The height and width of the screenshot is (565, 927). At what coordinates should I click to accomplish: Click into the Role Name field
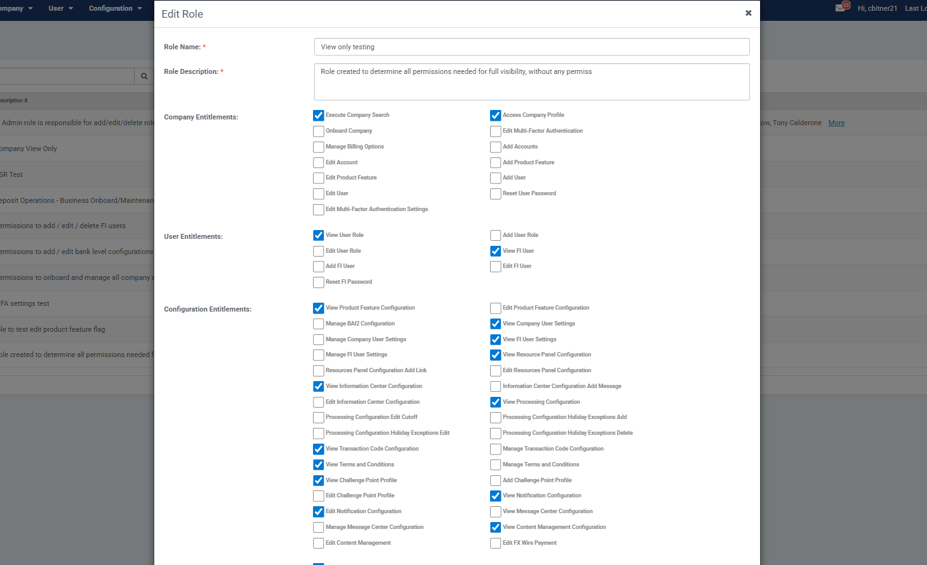click(x=531, y=47)
